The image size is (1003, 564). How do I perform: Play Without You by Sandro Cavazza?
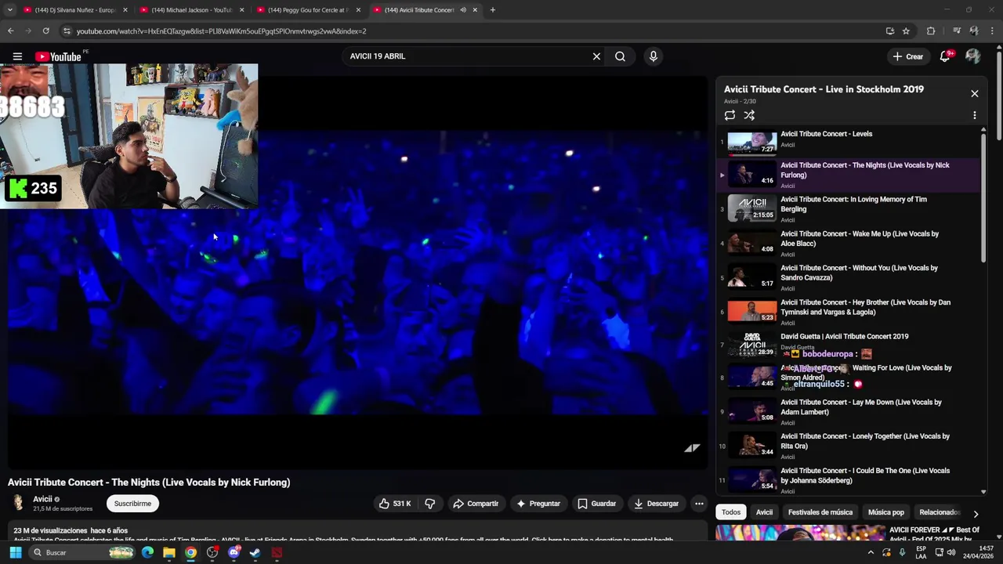[x=849, y=277]
